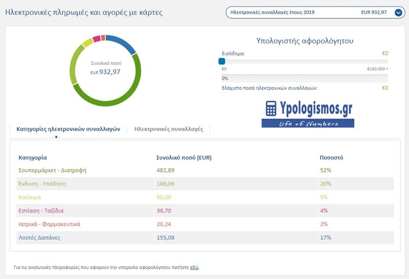
Task: Click the 482,89 amount cell
Action: [165, 170]
